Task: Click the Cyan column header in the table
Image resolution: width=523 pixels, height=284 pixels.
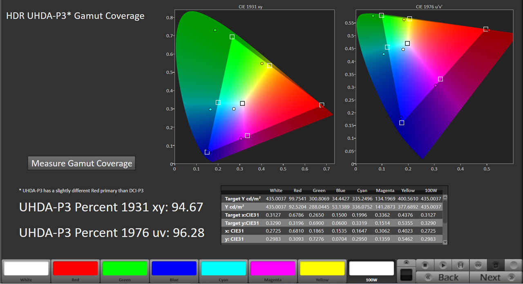Action: tap(362, 190)
